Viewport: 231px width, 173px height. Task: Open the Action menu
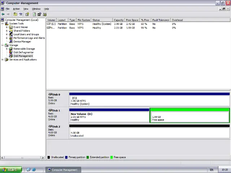pyautogui.click(x=16, y=9)
